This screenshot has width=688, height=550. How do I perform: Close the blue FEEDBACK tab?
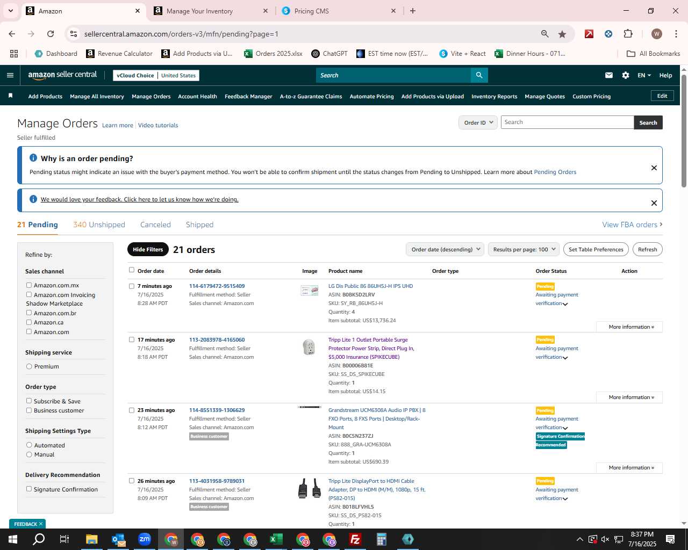pos(40,524)
